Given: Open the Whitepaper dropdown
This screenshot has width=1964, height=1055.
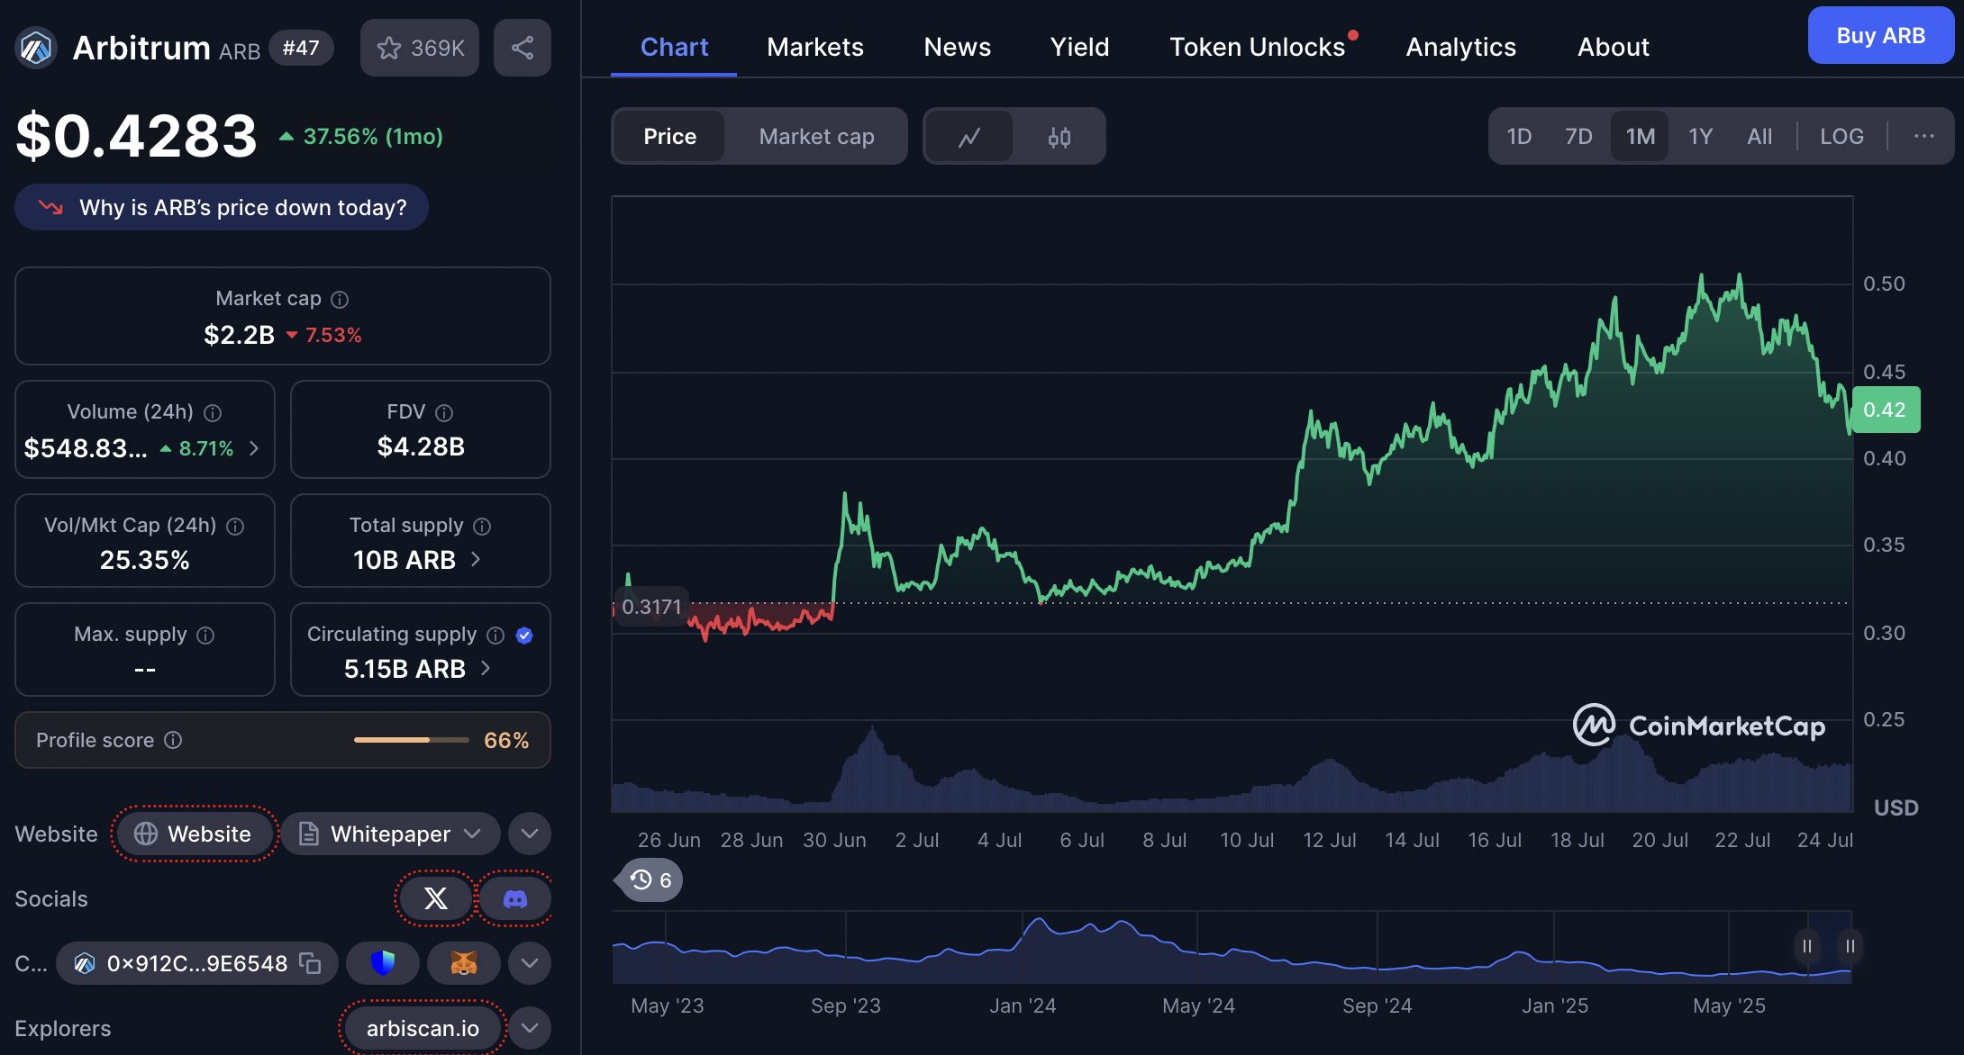Looking at the screenshot, I should [390, 834].
